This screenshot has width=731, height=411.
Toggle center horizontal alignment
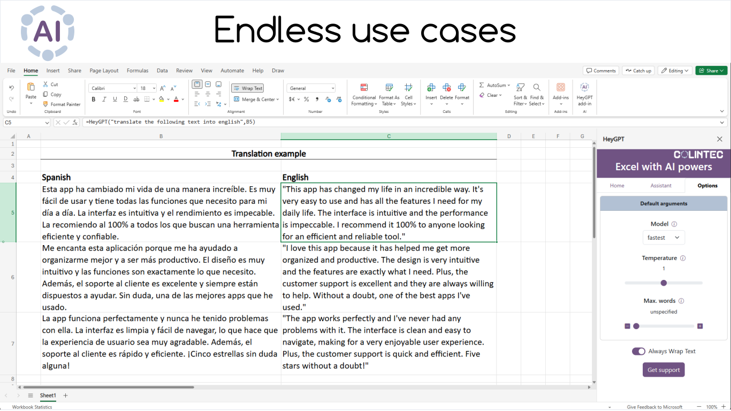pos(208,94)
